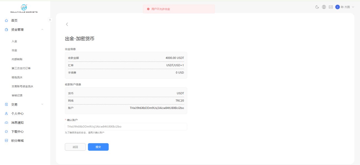Screen dimensions: 360x165
Task: Collapse the sidebar toggle icon
Action: (50, 20)
